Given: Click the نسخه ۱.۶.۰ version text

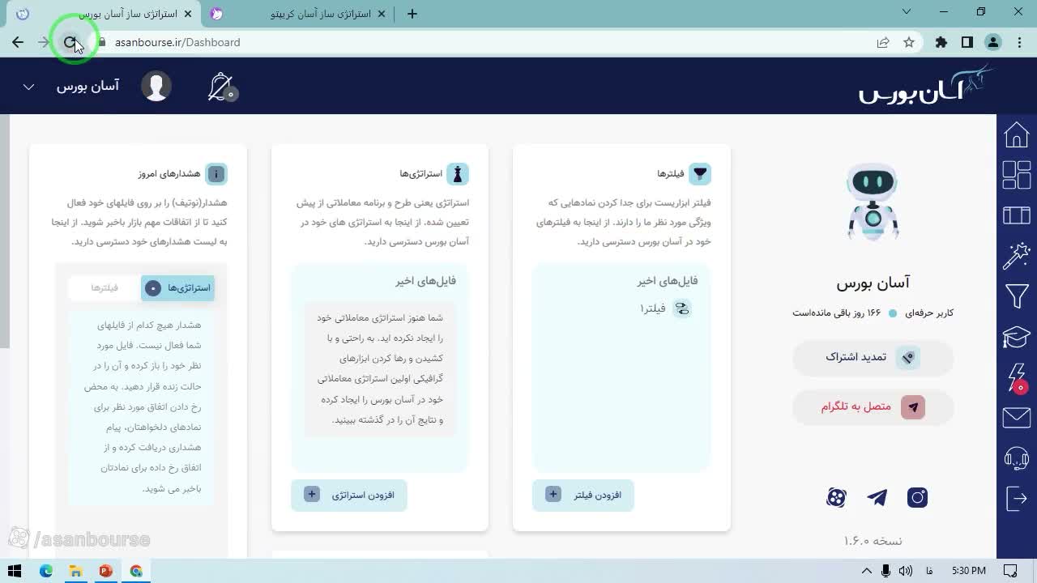Looking at the screenshot, I should coord(873,540).
